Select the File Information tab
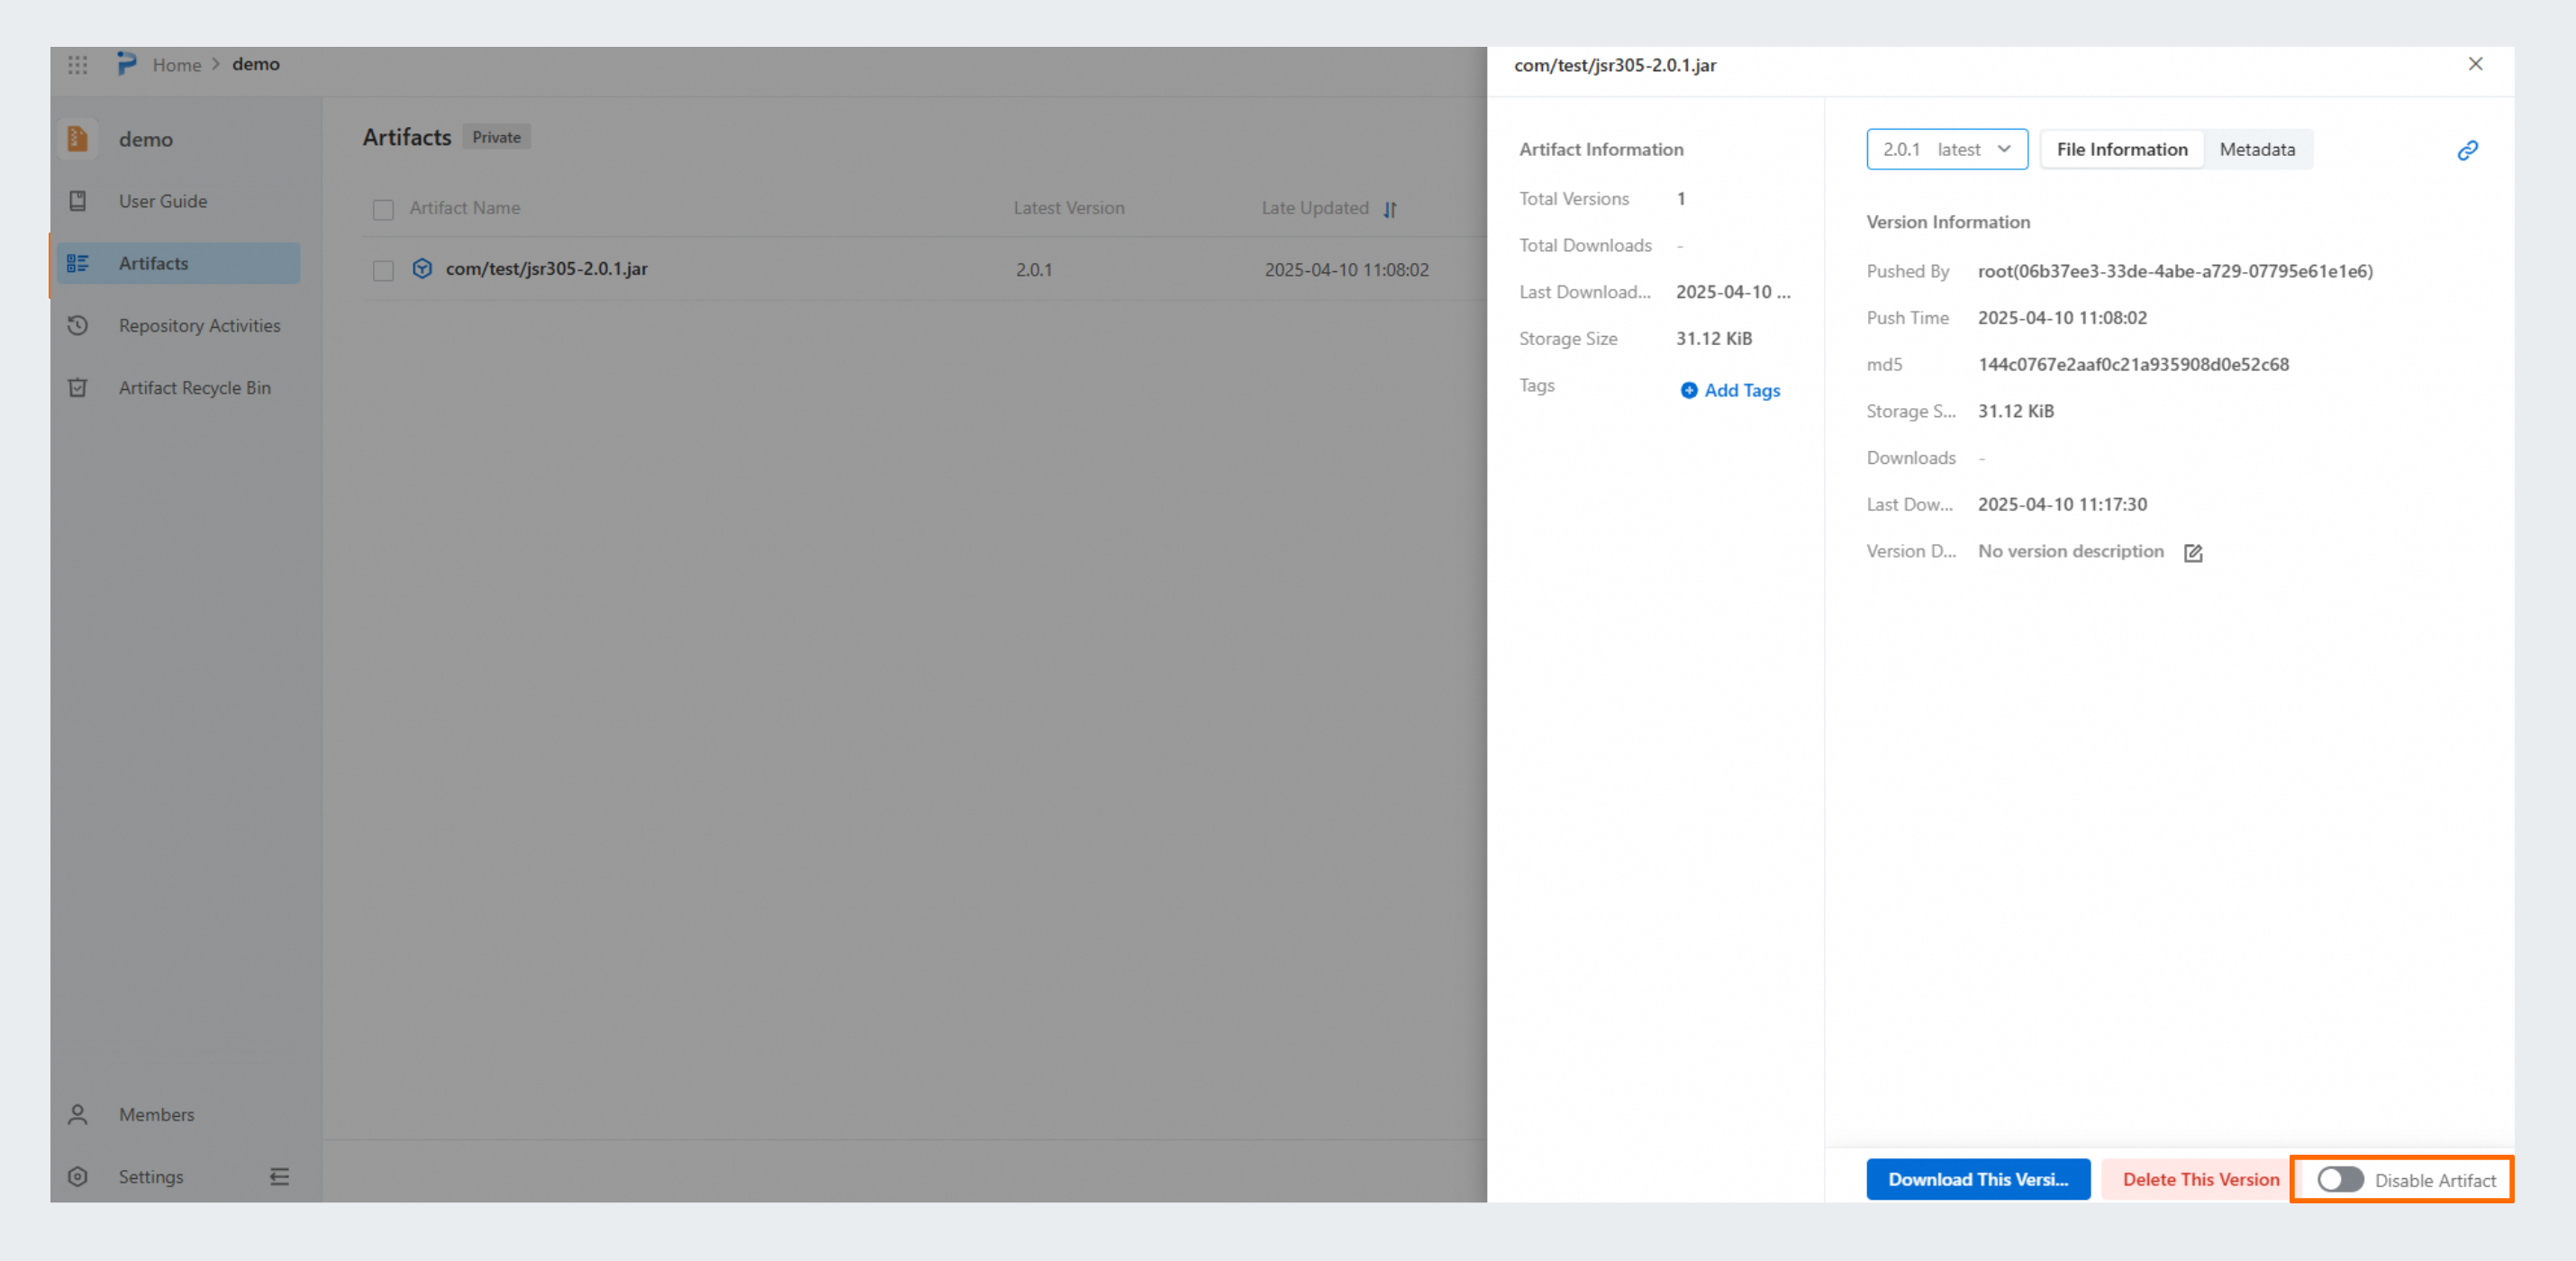2576x1261 pixels. pyautogui.click(x=2121, y=150)
